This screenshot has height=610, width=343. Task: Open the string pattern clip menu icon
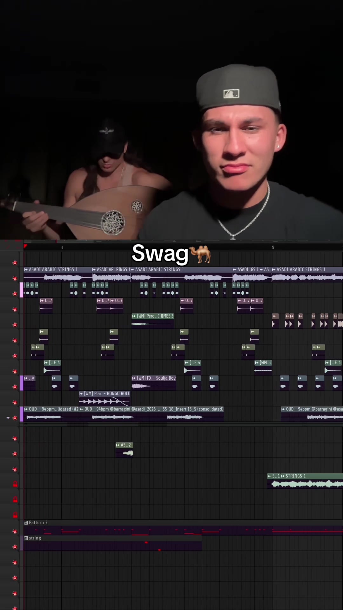tap(26, 538)
